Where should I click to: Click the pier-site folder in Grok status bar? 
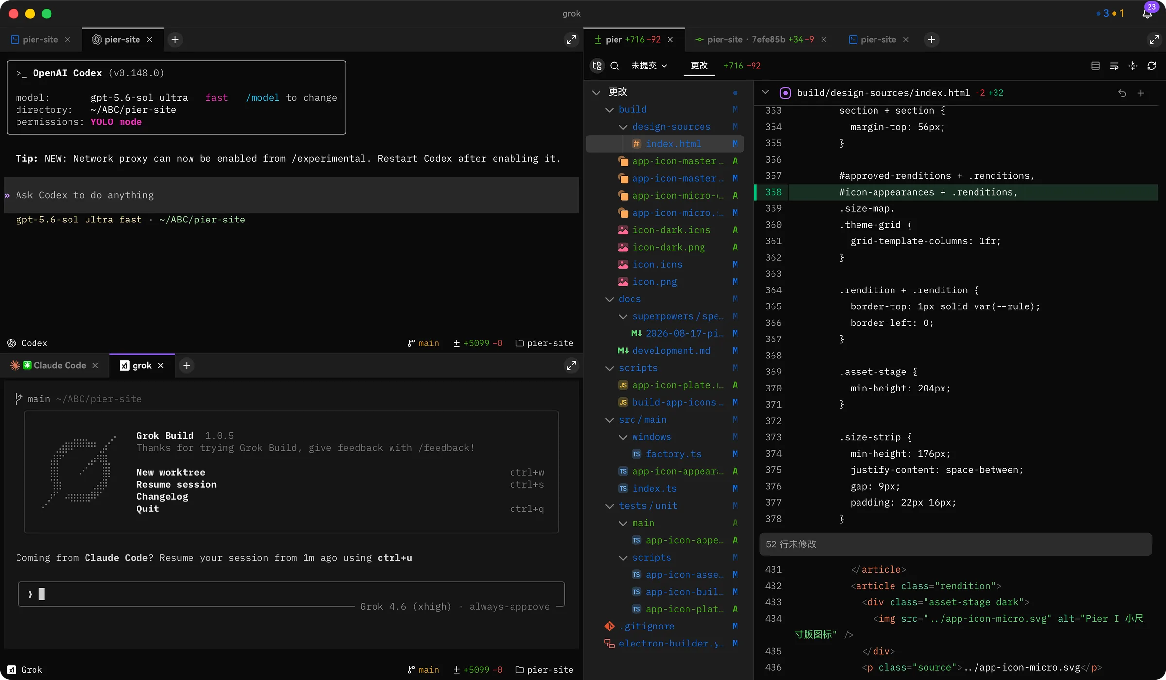coord(545,670)
